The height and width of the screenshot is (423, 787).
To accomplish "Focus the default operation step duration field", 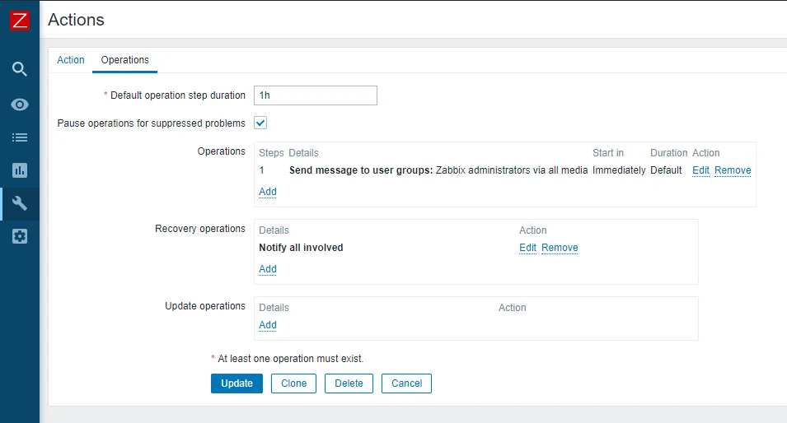I will [x=315, y=95].
